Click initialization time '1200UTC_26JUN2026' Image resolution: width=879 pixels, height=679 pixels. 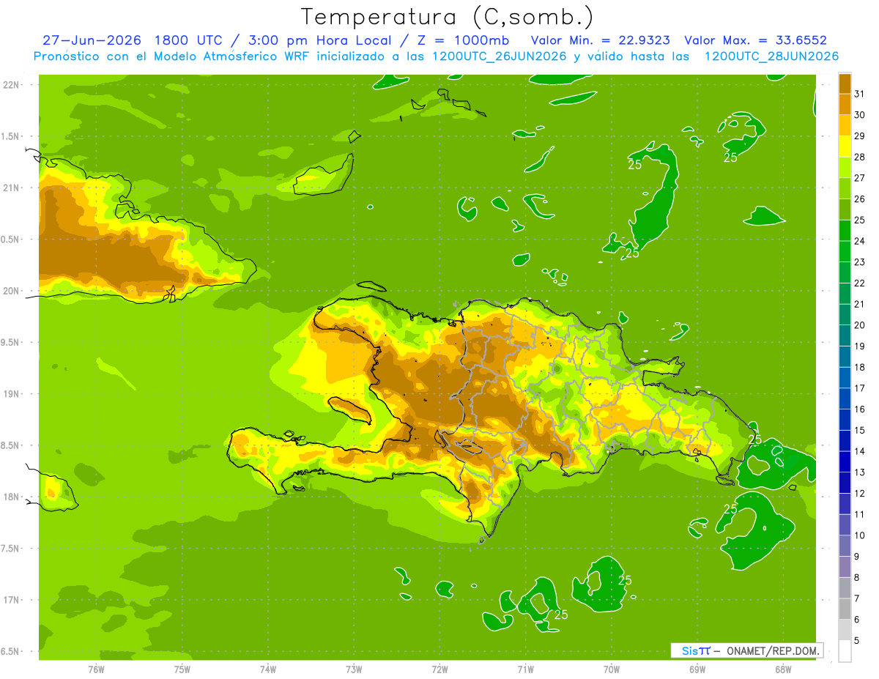(x=499, y=56)
